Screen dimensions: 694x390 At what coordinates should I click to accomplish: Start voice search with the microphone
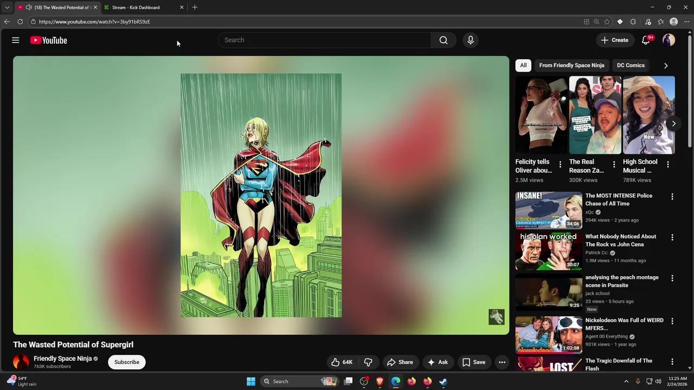point(471,40)
